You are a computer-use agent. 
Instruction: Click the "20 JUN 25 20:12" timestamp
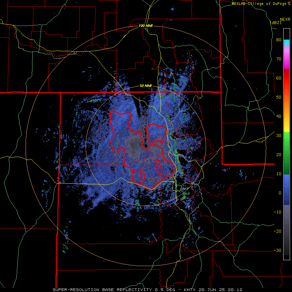click(220, 290)
